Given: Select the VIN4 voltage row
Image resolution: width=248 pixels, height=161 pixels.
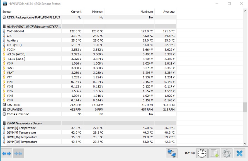Looking at the screenshot, I should 89,63.
